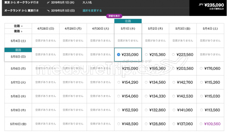
Task: Click the 大人1名 passenger count
Action: pos(87,2)
